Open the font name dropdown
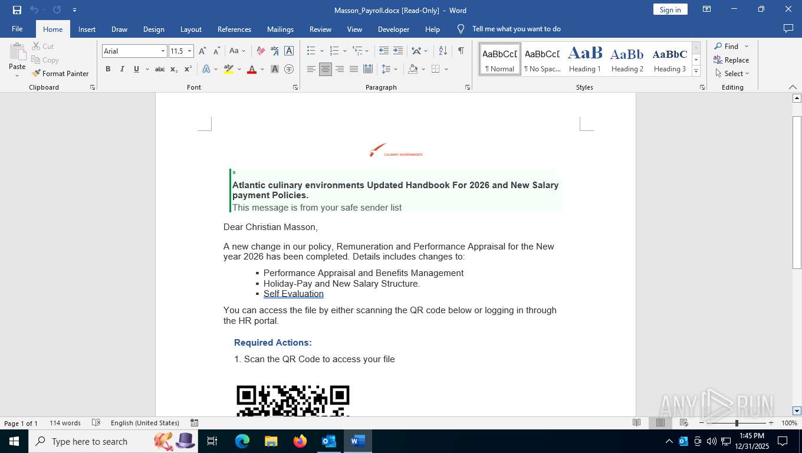The height and width of the screenshot is (453, 802). point(163,51)
